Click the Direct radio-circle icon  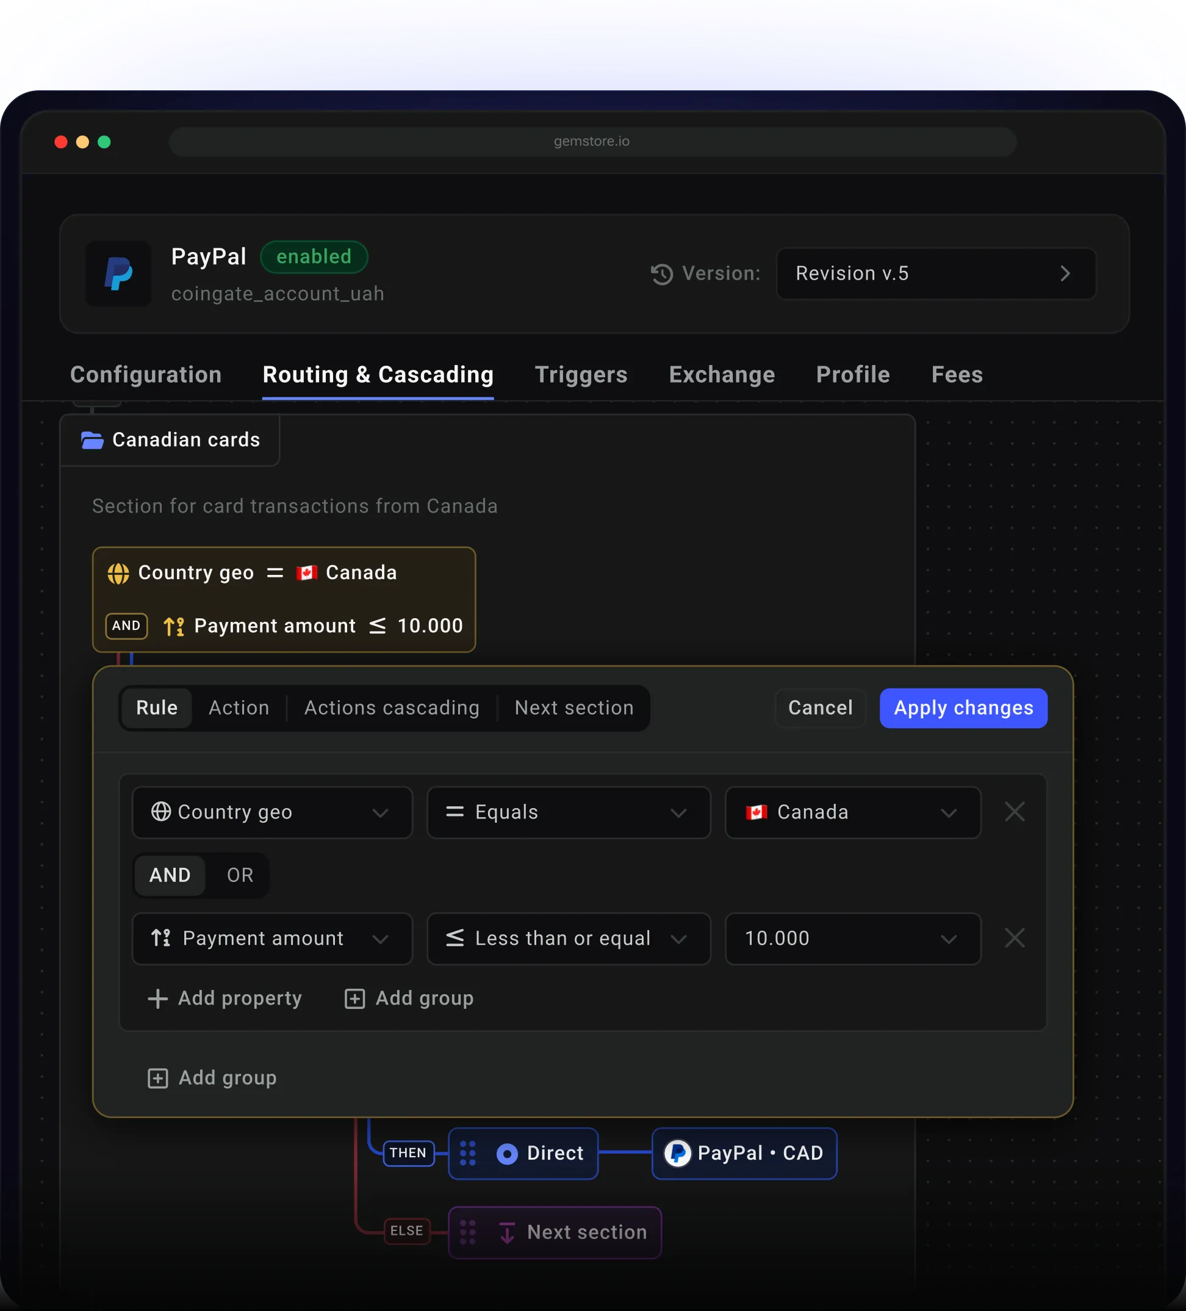click(x=507, y=1154)
